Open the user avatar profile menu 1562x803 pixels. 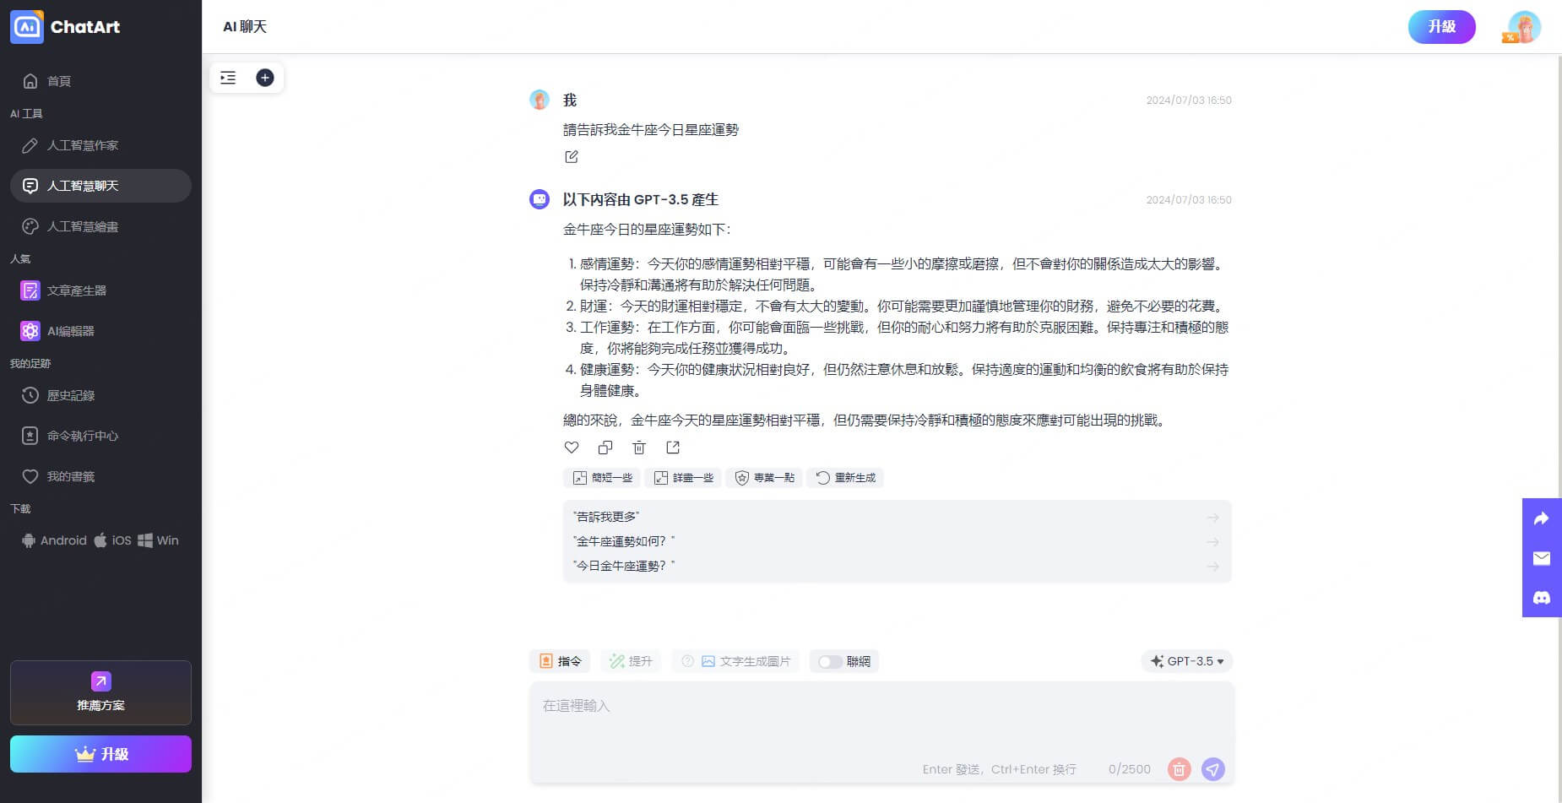pos(1524,26)
